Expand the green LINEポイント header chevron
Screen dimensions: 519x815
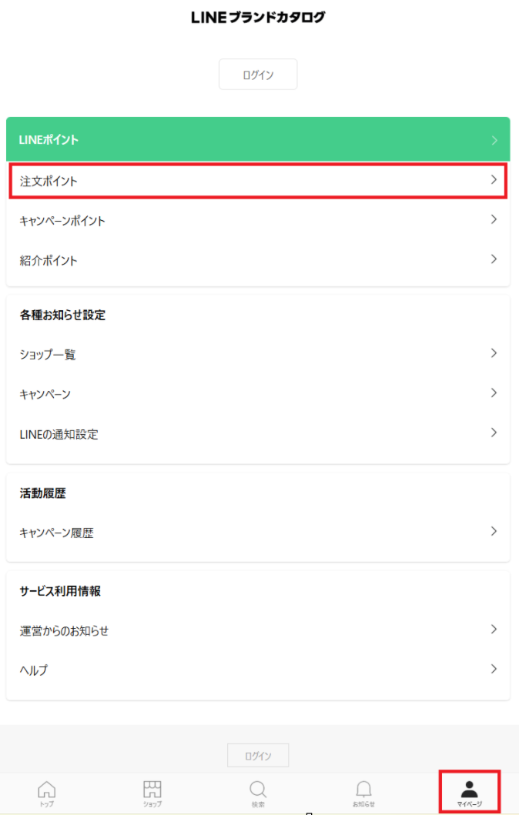[x=494, y=140]
